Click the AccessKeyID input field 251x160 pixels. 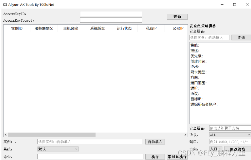point(111,14)
